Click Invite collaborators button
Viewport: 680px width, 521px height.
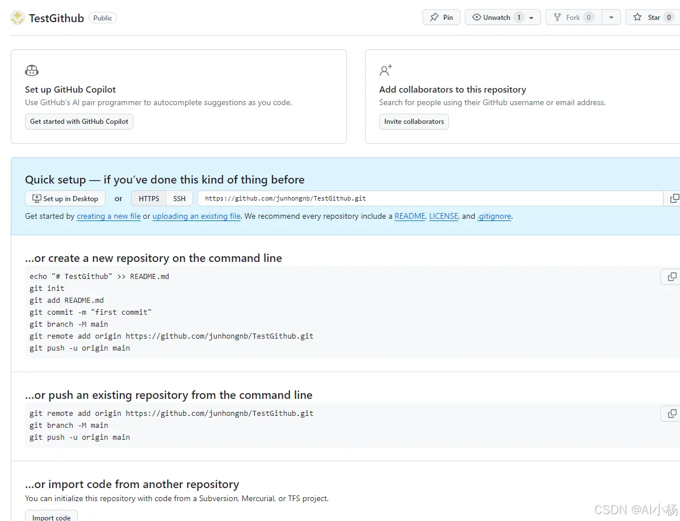click(x=414, y=122)
